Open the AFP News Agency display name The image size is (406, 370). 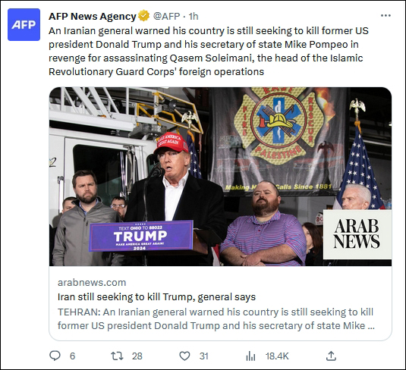[92, 16]
